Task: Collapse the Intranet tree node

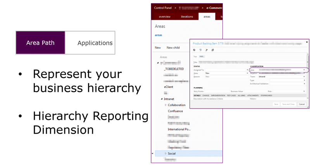Action: tap(162, 99)
